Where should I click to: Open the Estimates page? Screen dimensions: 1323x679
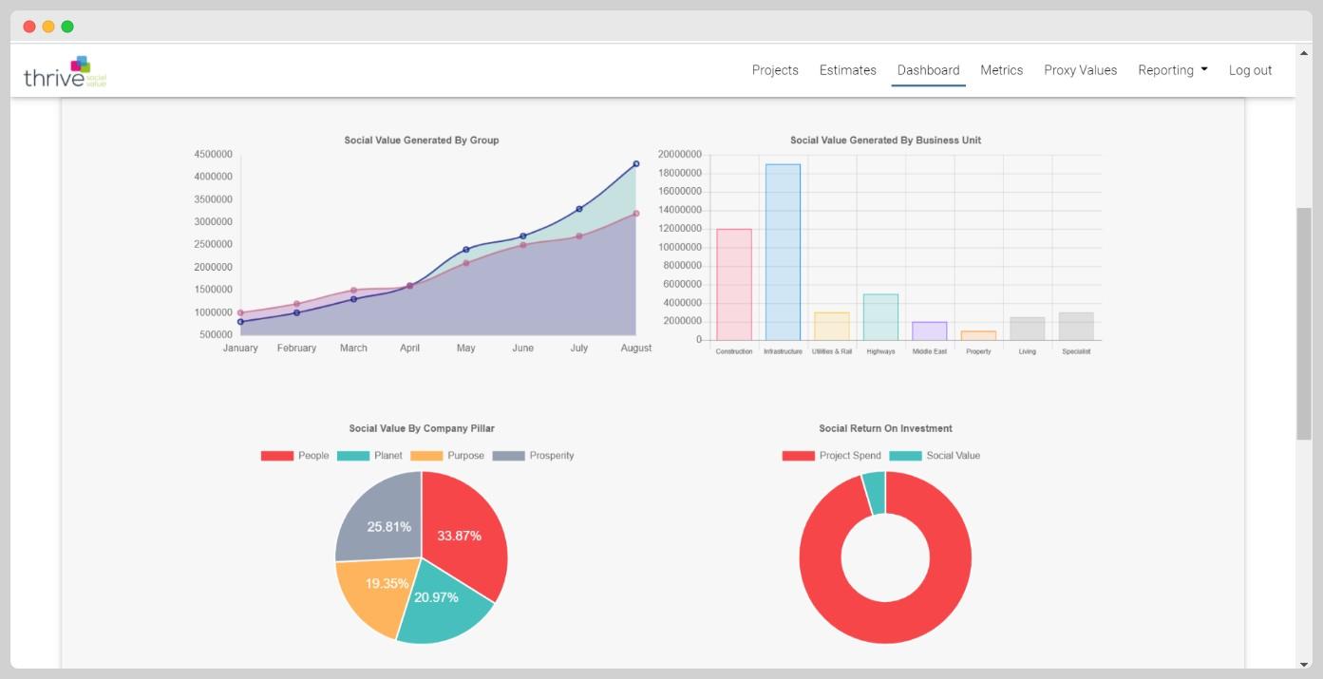[848, 70]
